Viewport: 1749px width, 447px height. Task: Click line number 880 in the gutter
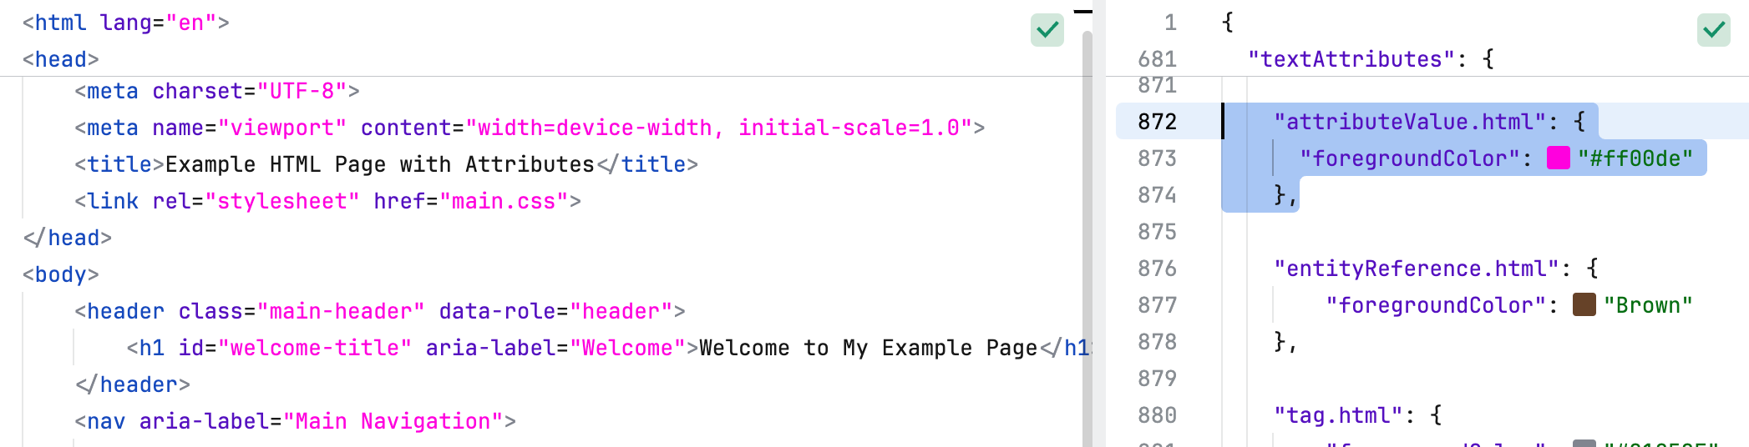1157,415
